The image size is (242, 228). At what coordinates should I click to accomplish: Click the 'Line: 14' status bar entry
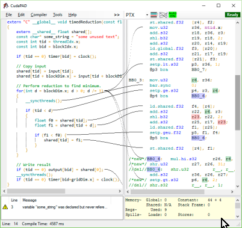(x=10, y=224)
